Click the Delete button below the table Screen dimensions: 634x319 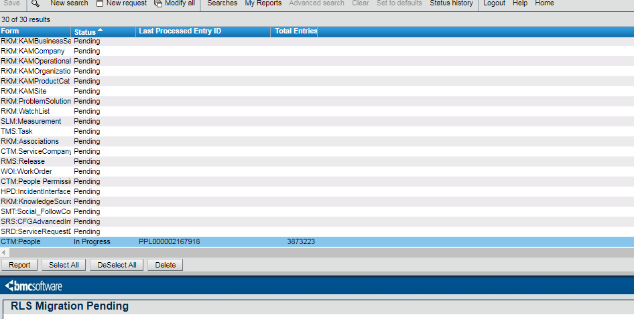point(166,265)
